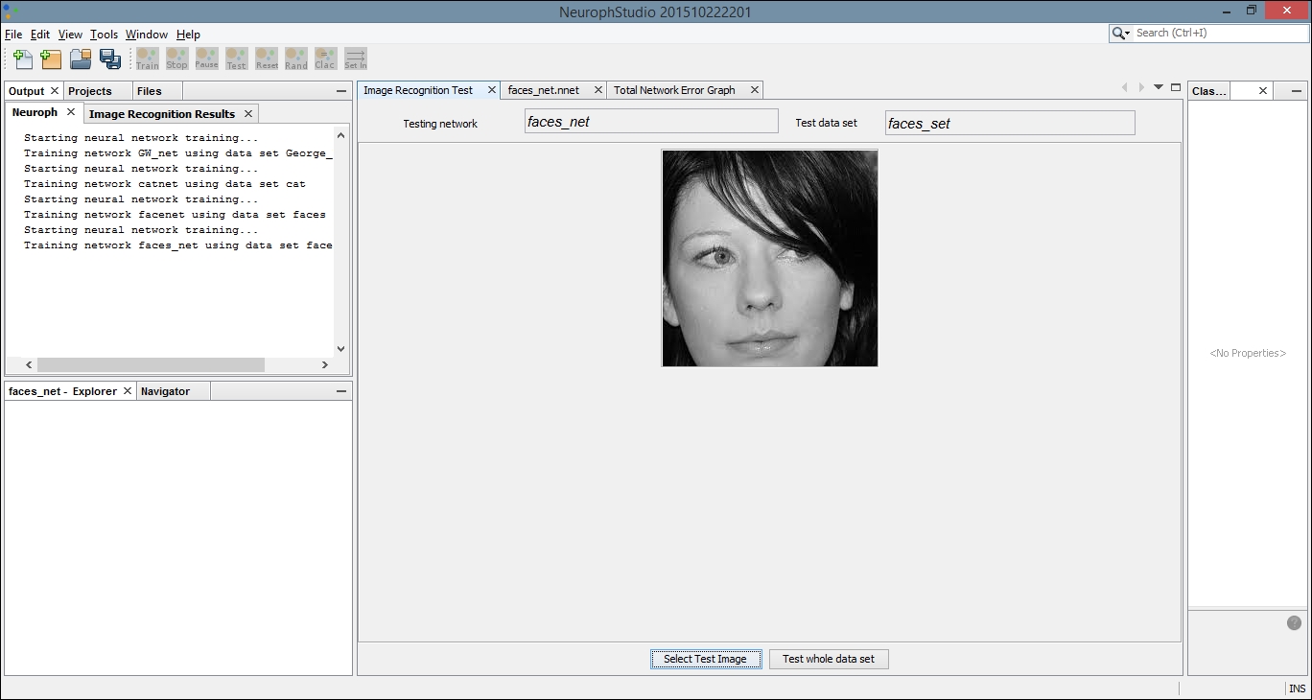Close the faces_net.nnet tab
The image size is (1312, 700).
point(598,90)
